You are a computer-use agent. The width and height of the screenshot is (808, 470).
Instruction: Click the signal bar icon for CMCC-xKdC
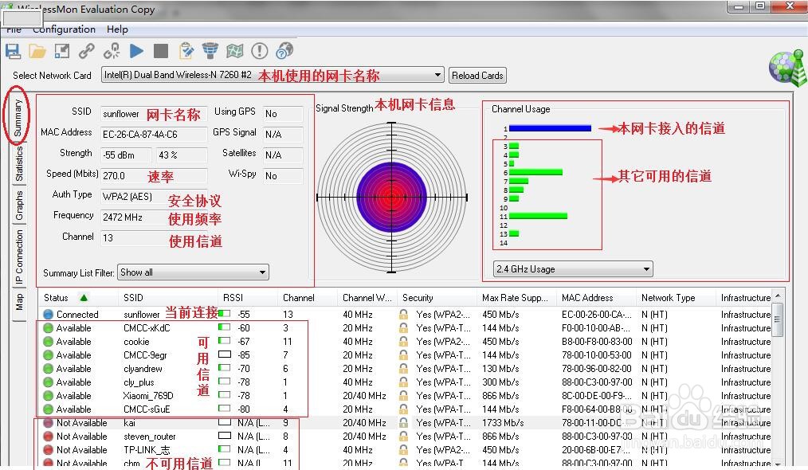pyautogui.click(x=224, y=327)
